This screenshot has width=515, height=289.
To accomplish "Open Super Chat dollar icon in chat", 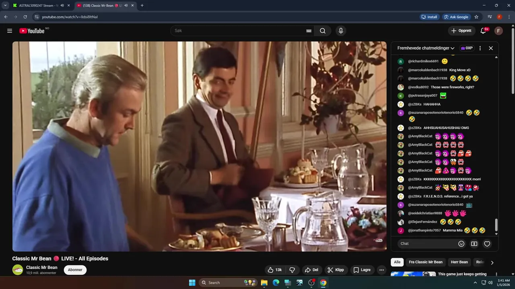I will click(x=474, y=244).
